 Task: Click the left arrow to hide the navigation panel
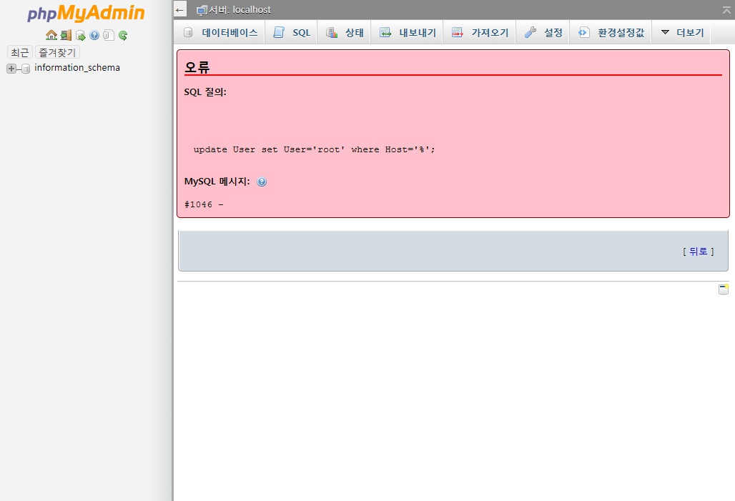click(x=179, y=10)
